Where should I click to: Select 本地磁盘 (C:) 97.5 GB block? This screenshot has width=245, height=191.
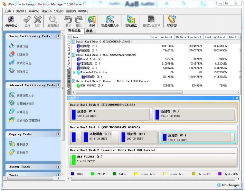(101, 137)
